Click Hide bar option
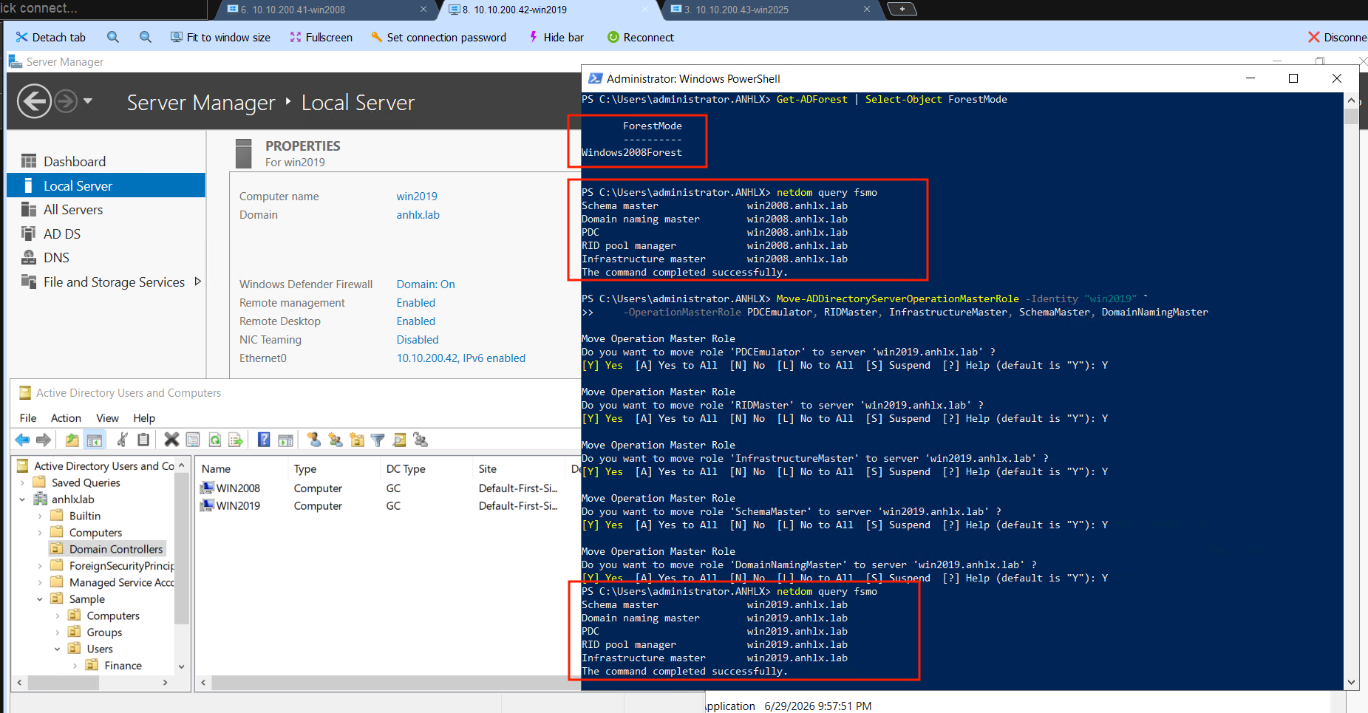 [557, 37]
